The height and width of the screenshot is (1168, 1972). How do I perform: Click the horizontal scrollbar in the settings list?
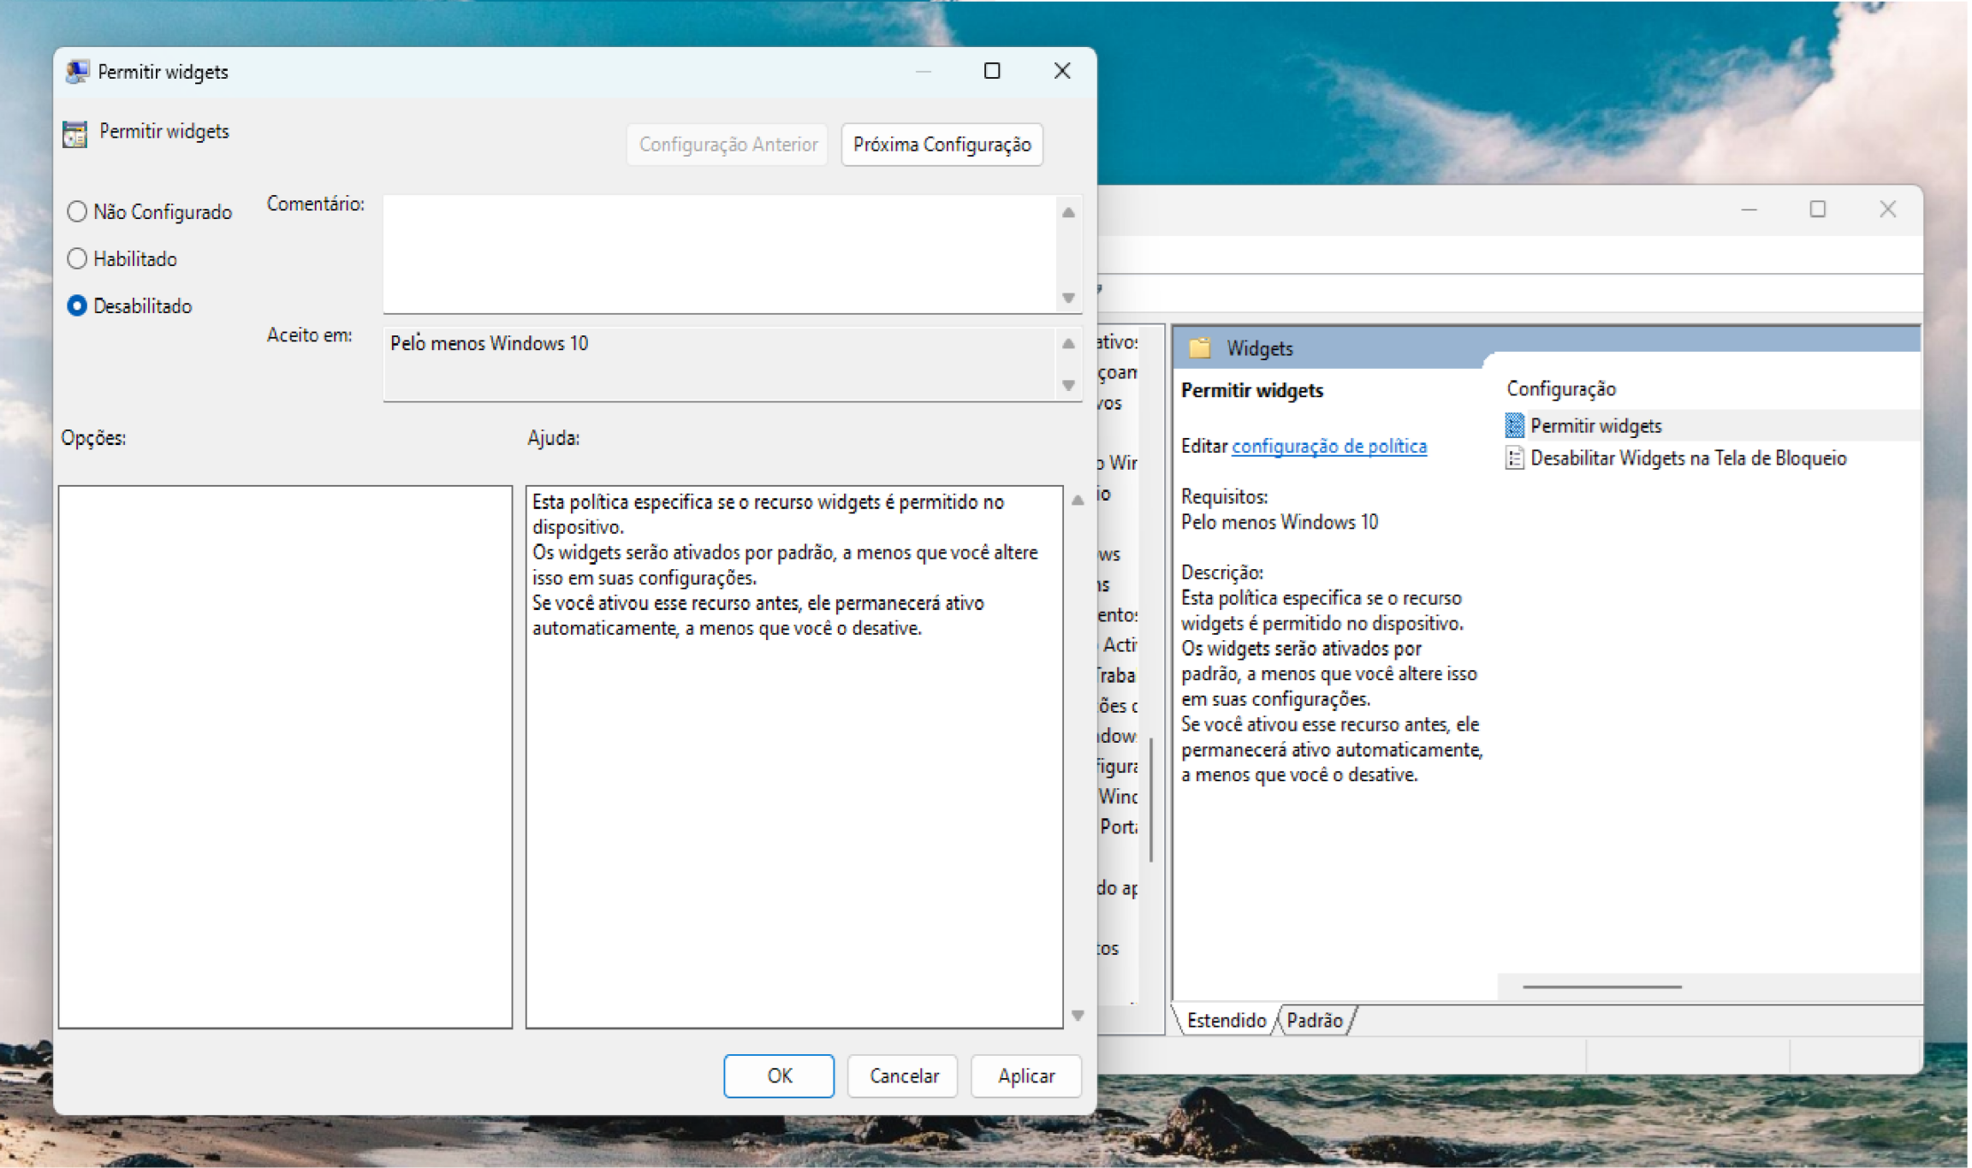[x=1602, y=987]
